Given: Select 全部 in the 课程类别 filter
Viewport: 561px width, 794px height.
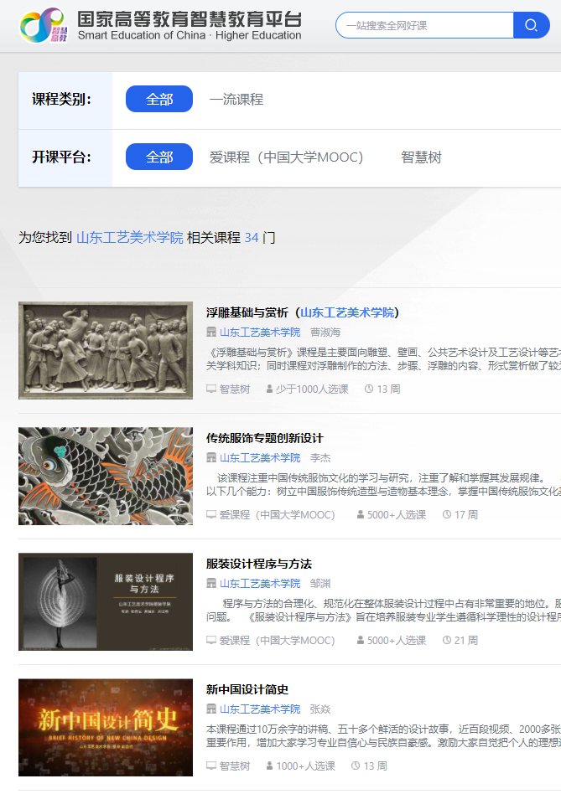Looking at the screenshot, I should 159,99.
